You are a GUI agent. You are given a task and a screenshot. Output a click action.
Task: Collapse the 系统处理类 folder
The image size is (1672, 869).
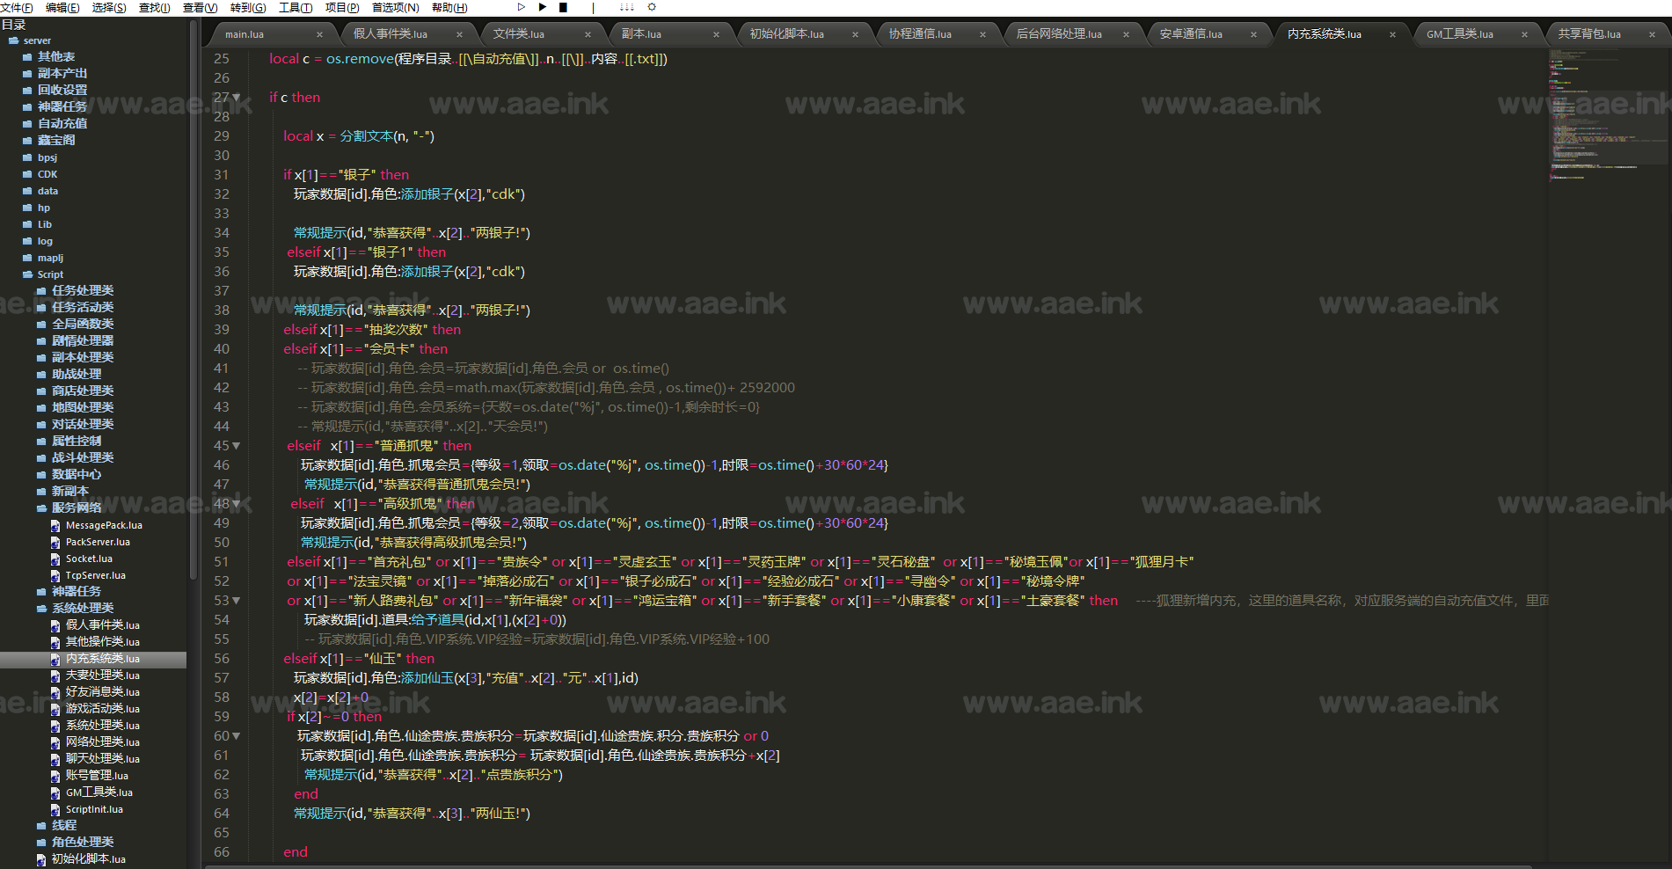pos(41,609)
